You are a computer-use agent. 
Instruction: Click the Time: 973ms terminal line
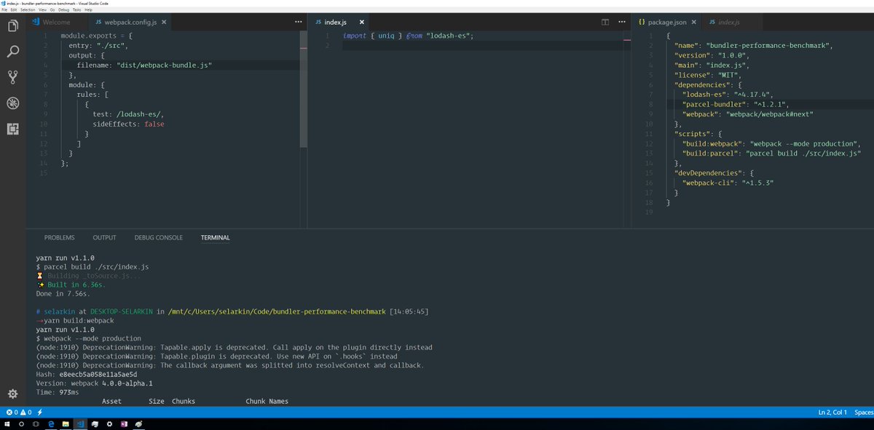tap(57, 392)
